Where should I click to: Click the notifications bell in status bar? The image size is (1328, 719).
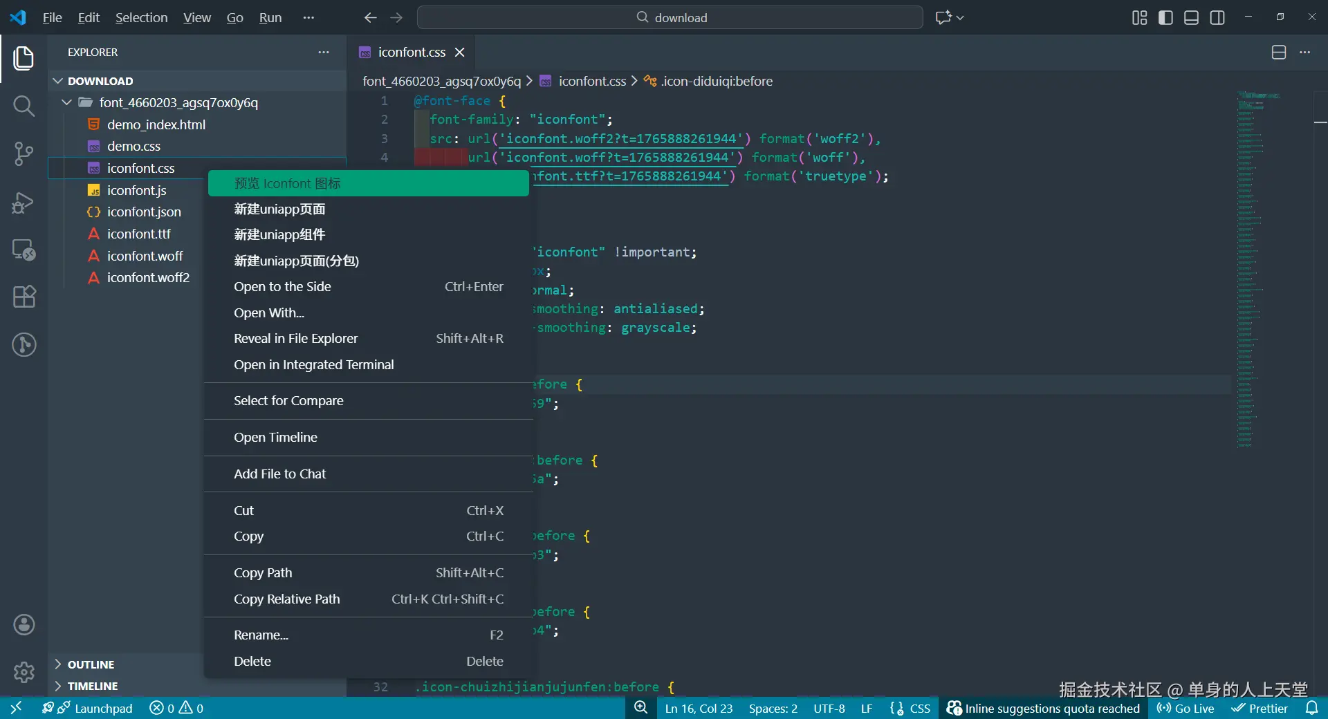(1311, 708)
